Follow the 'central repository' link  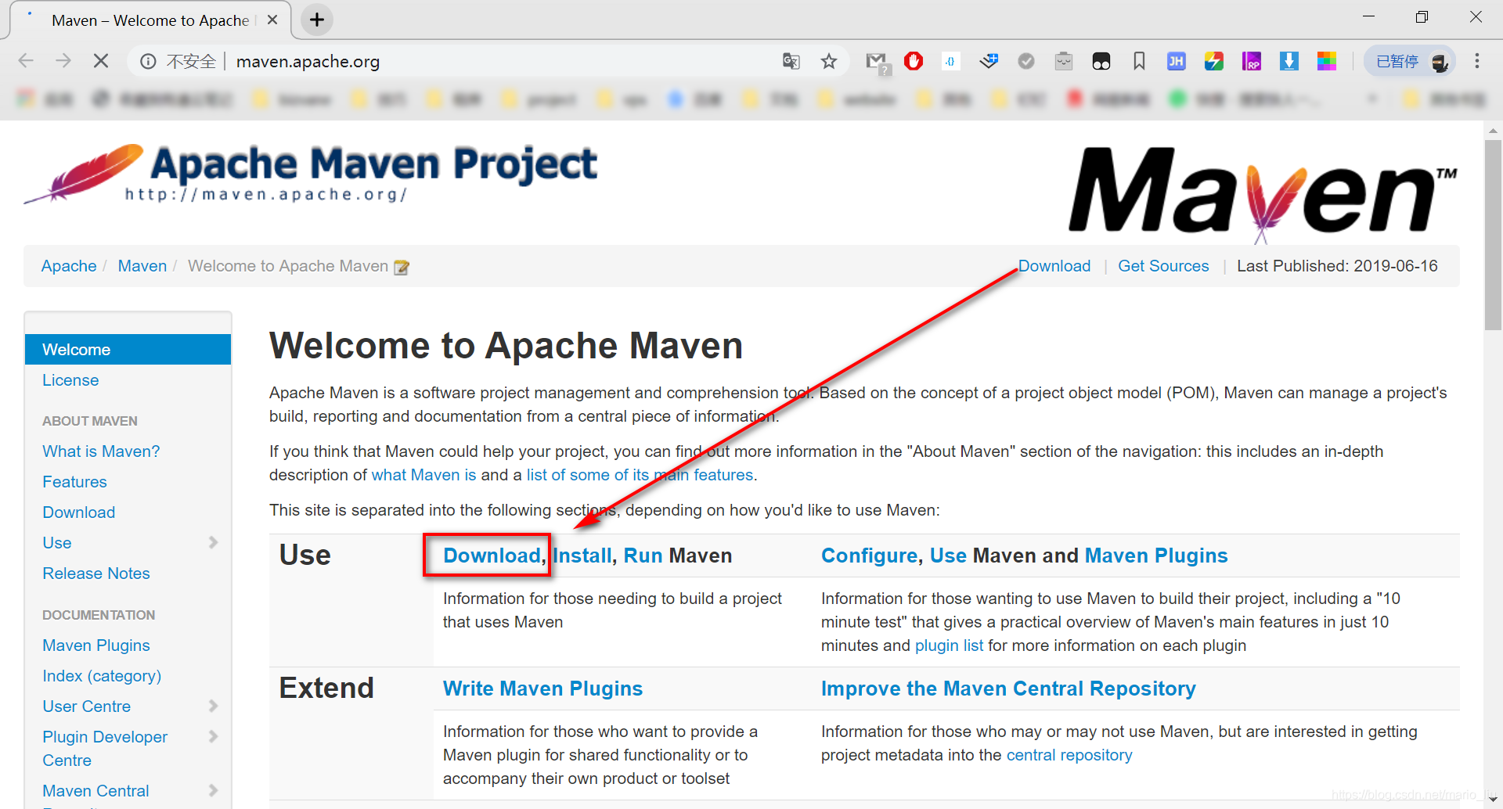(x=1069, y=755)
